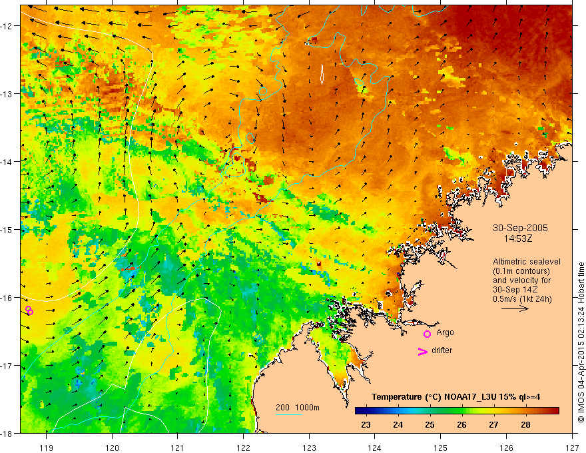The image size is (586, 453).
Task: Click the small white elongated contour near 123°E
Action: click(x=322, y=74)
